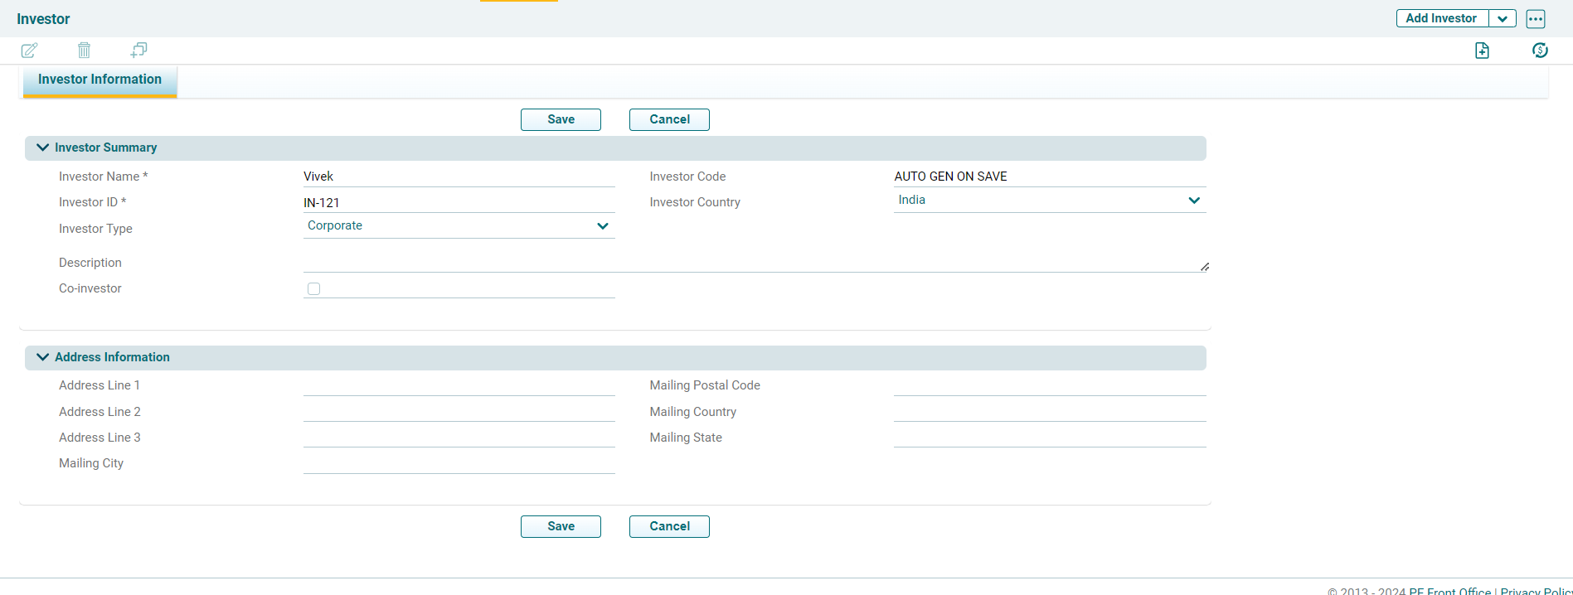
Task: Open the three-dots more options menu
Action: 1536,19
